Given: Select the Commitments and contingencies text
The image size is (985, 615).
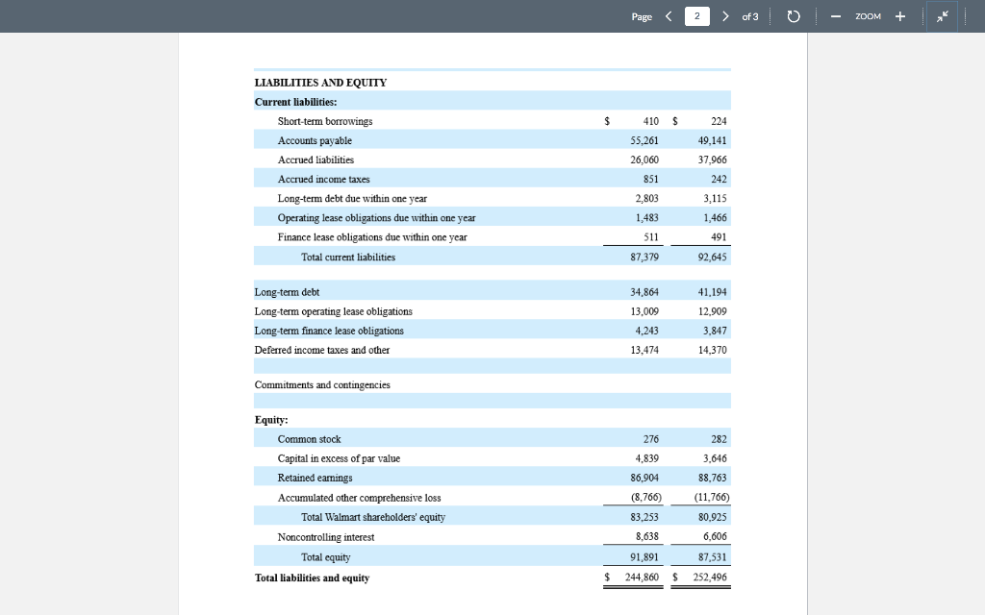Looking at the screenshot, I should click(321, 384).
